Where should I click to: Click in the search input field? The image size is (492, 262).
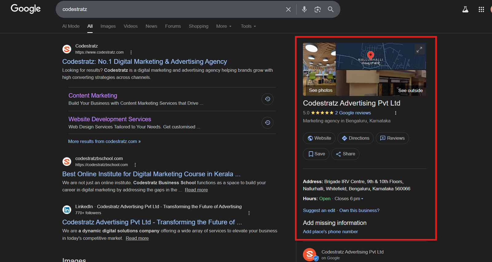169,10
